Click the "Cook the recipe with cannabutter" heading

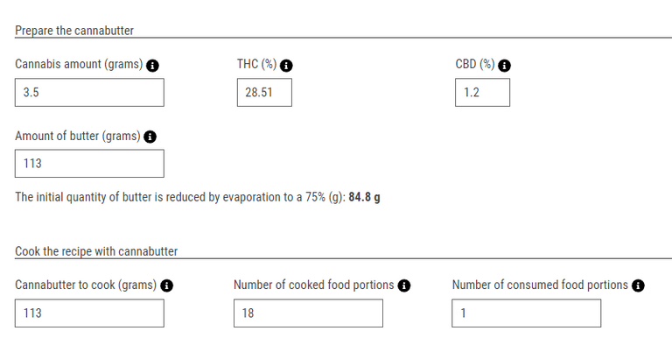(x=96, y=251)
